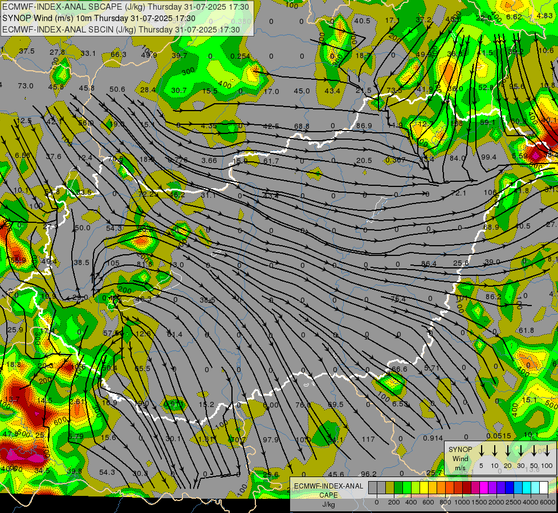Click the map value 73.0
558x513 pixels.
pyautogui.click(x=25, y=86)
